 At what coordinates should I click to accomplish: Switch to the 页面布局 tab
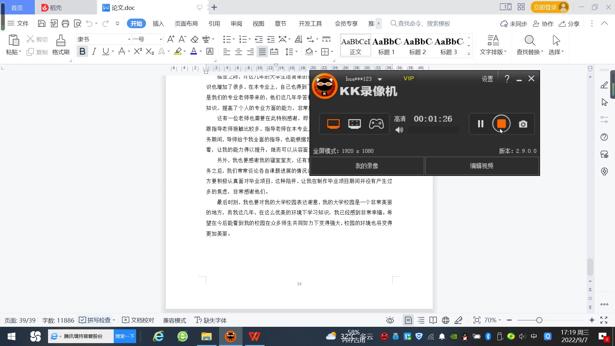[186, 24]
